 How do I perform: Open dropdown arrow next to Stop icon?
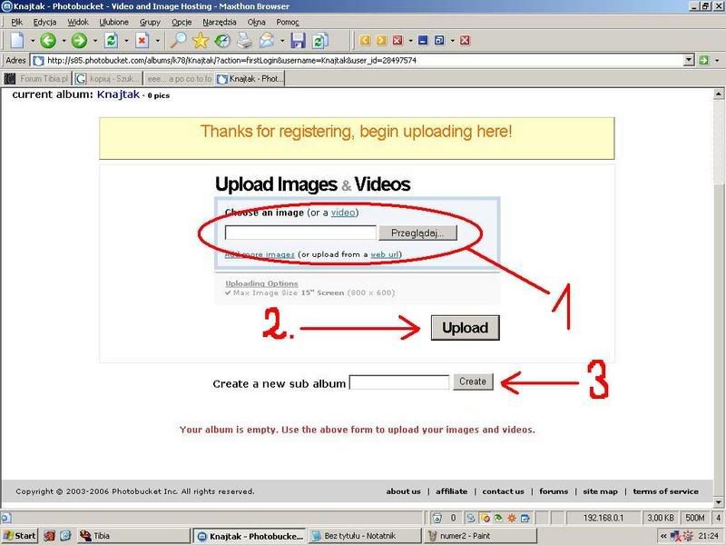157,41
